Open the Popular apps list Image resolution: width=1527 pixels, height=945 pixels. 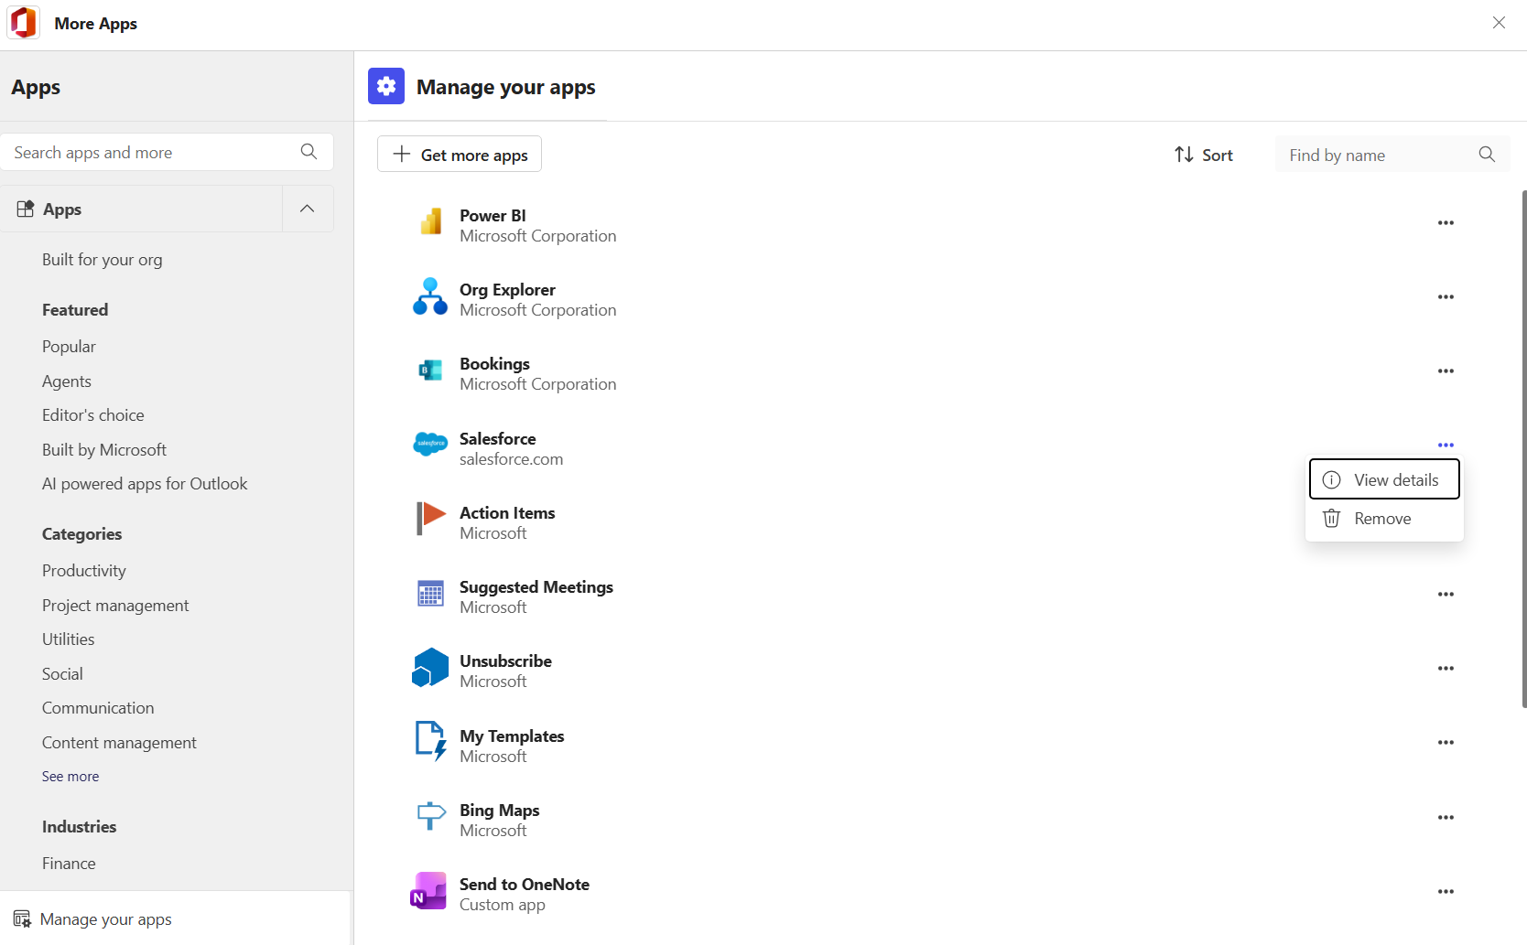coord(69,347)
